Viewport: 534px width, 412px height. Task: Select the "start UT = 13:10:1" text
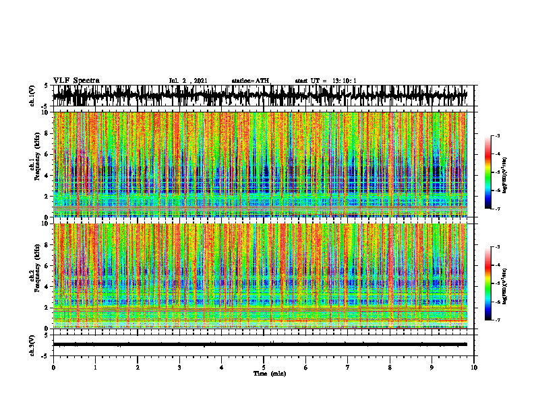326,81
